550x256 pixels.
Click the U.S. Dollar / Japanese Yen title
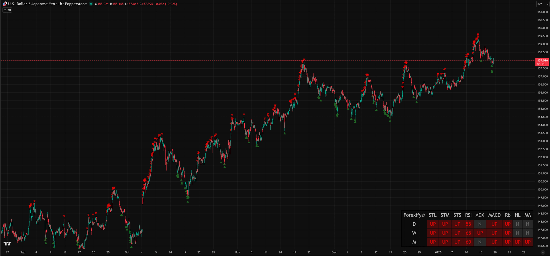(32, 4)
